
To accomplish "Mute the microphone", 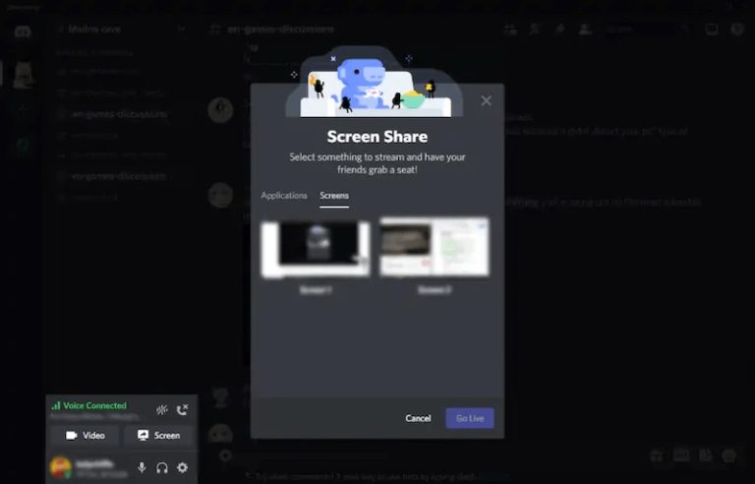I will click(x=142, y=468).
